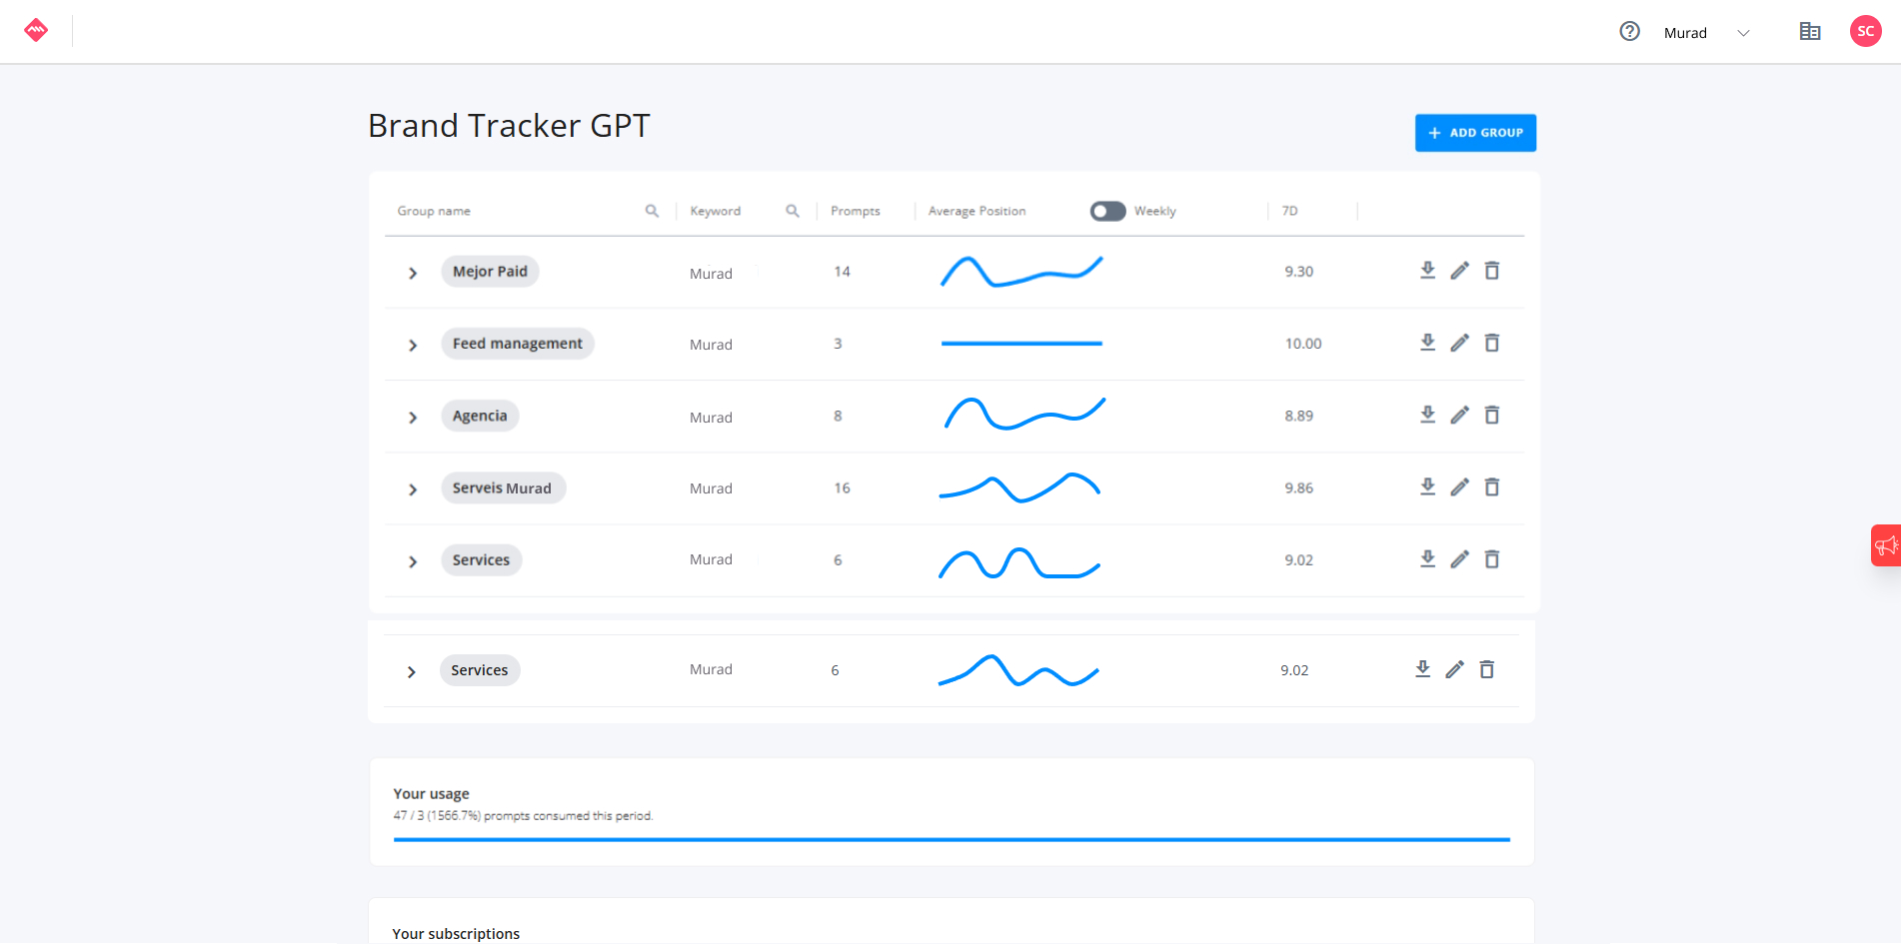
Task: Expand the Serveis Murad group row
Action: [413, 489]
